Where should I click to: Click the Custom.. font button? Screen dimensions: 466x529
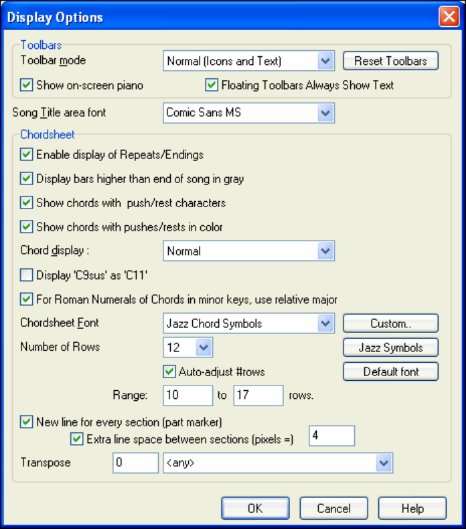(390, 323)
